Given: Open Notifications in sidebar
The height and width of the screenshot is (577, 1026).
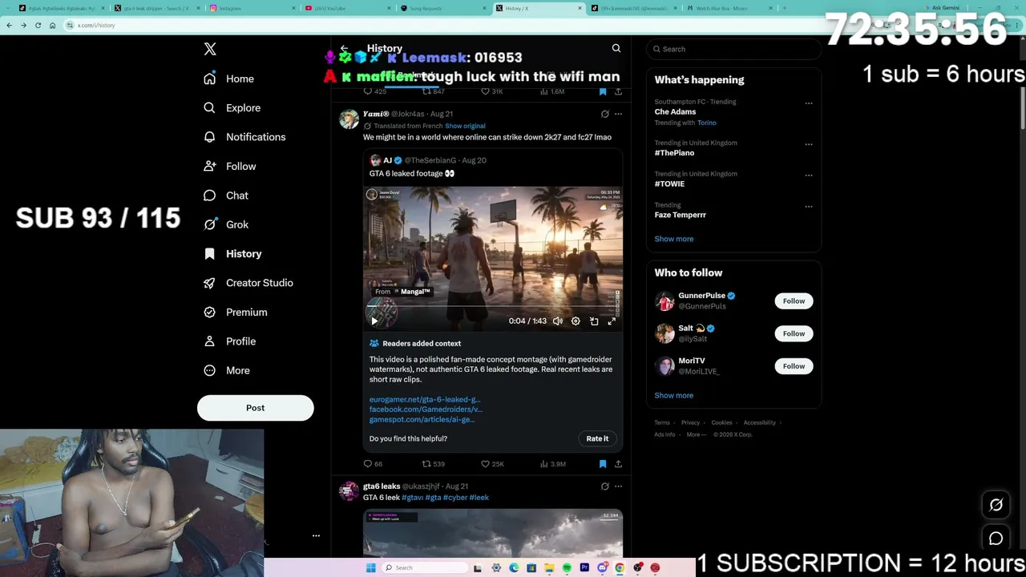Looking at the screenshot, I should pyautogui.click(x=244, y=137).
